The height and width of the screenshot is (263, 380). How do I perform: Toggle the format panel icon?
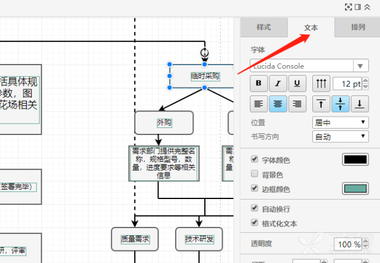pyautogui.click(x=358, y=7)
